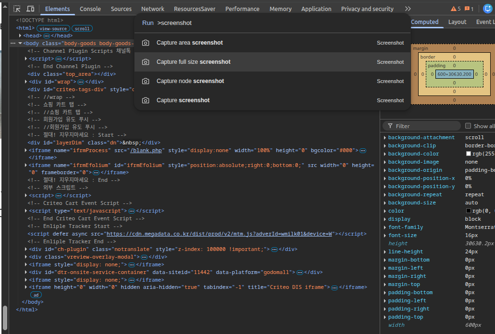Select Capture full size screenshot command
The image size is (495, 334).
pyautogui.click(x=193, y=62)
